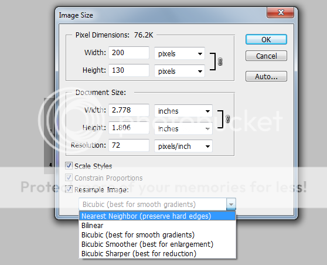
Task: Collapse the resample method dropdown arrow
Action: [x=231, y=204]
